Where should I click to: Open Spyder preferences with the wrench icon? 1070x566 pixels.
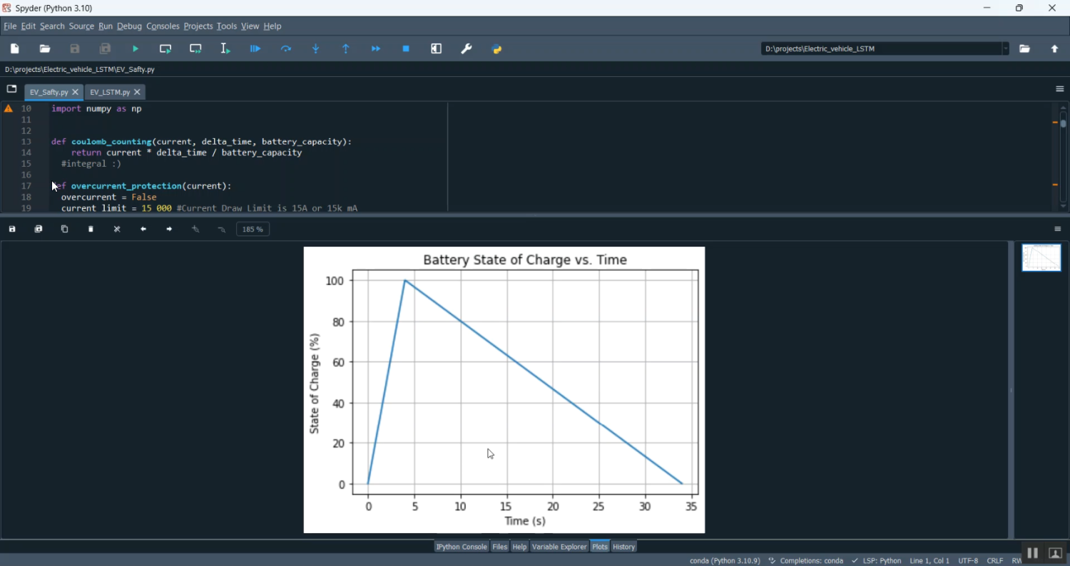(x=466, y=48)
